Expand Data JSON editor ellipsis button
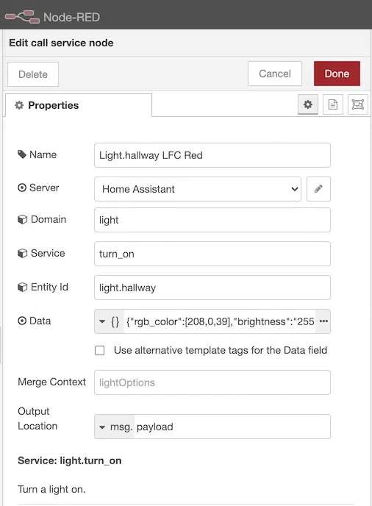Image resolution: width=372 pixels, height=506 pixels. click(323, 321)
